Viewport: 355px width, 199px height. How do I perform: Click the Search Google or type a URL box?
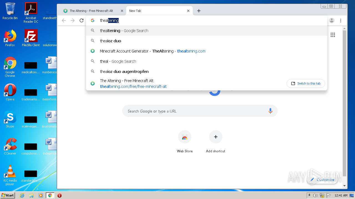click(200, 111)
